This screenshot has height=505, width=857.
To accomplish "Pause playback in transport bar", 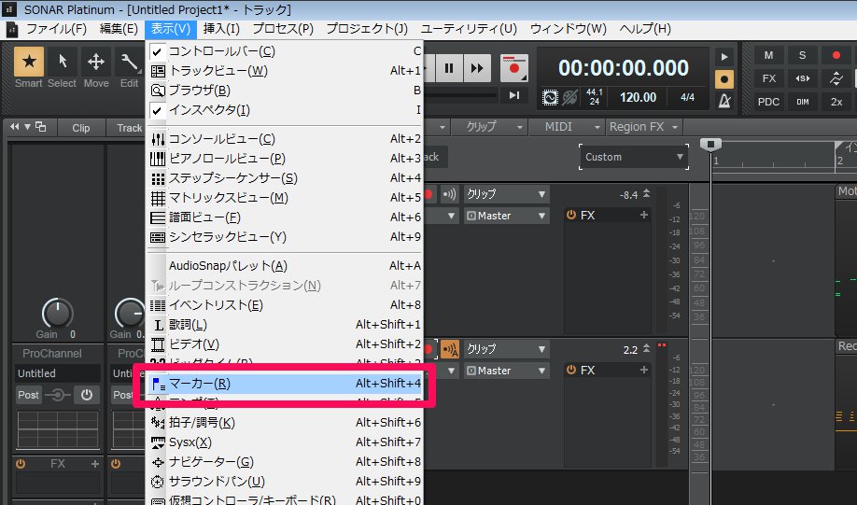I will click(x=449, y=68).
